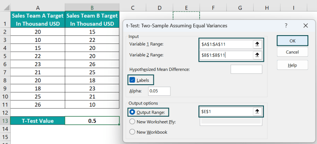Select cell B6 containing 26
Image resolution: width=317 pixels, height=144 pixels.
pyautogui.click(x=92, y=64)
